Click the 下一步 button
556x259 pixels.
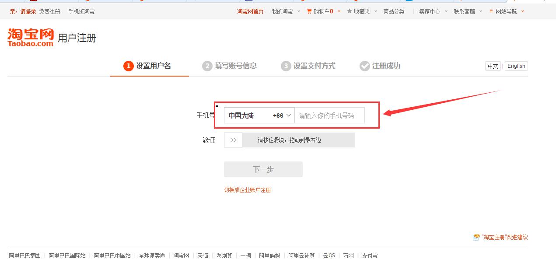click(x=263, y=169)
